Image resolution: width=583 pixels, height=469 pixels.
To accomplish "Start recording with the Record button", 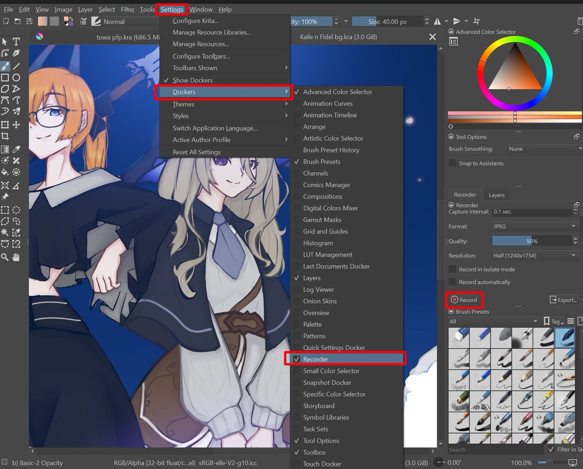I will (x=464, y=300).
